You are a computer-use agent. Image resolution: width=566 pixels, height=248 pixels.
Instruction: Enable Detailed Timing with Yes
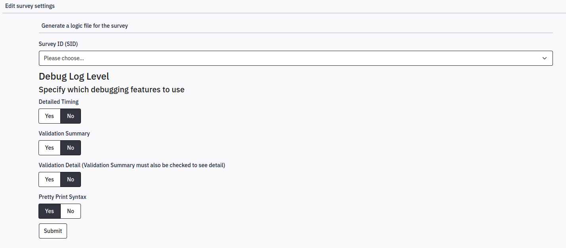click(50, 116)
